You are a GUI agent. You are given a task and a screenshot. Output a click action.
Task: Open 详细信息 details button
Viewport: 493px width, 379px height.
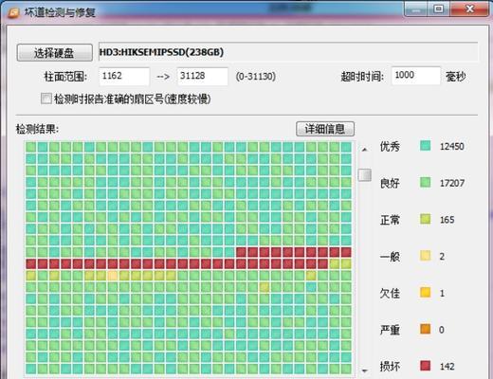(325, 129)
